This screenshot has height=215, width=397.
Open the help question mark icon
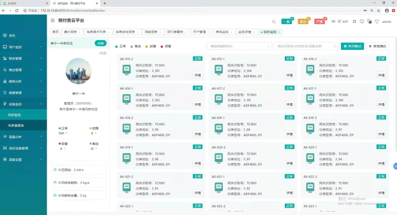362,21
